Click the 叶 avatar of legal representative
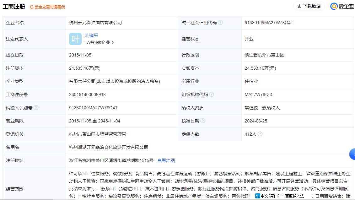The height and width of the screenshot is (200, 355). [x=75, y=39]
